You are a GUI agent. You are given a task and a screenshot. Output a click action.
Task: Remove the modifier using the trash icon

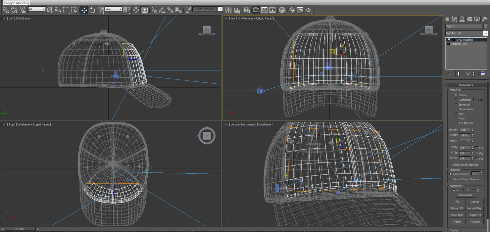(x=474, y=73)
